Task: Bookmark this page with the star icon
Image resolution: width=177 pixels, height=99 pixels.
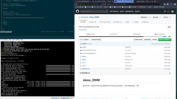Action: 165,4
